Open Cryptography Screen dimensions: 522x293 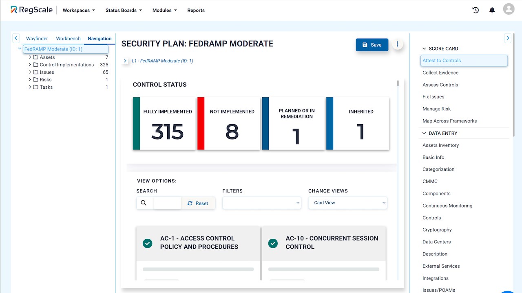(437, 230)
